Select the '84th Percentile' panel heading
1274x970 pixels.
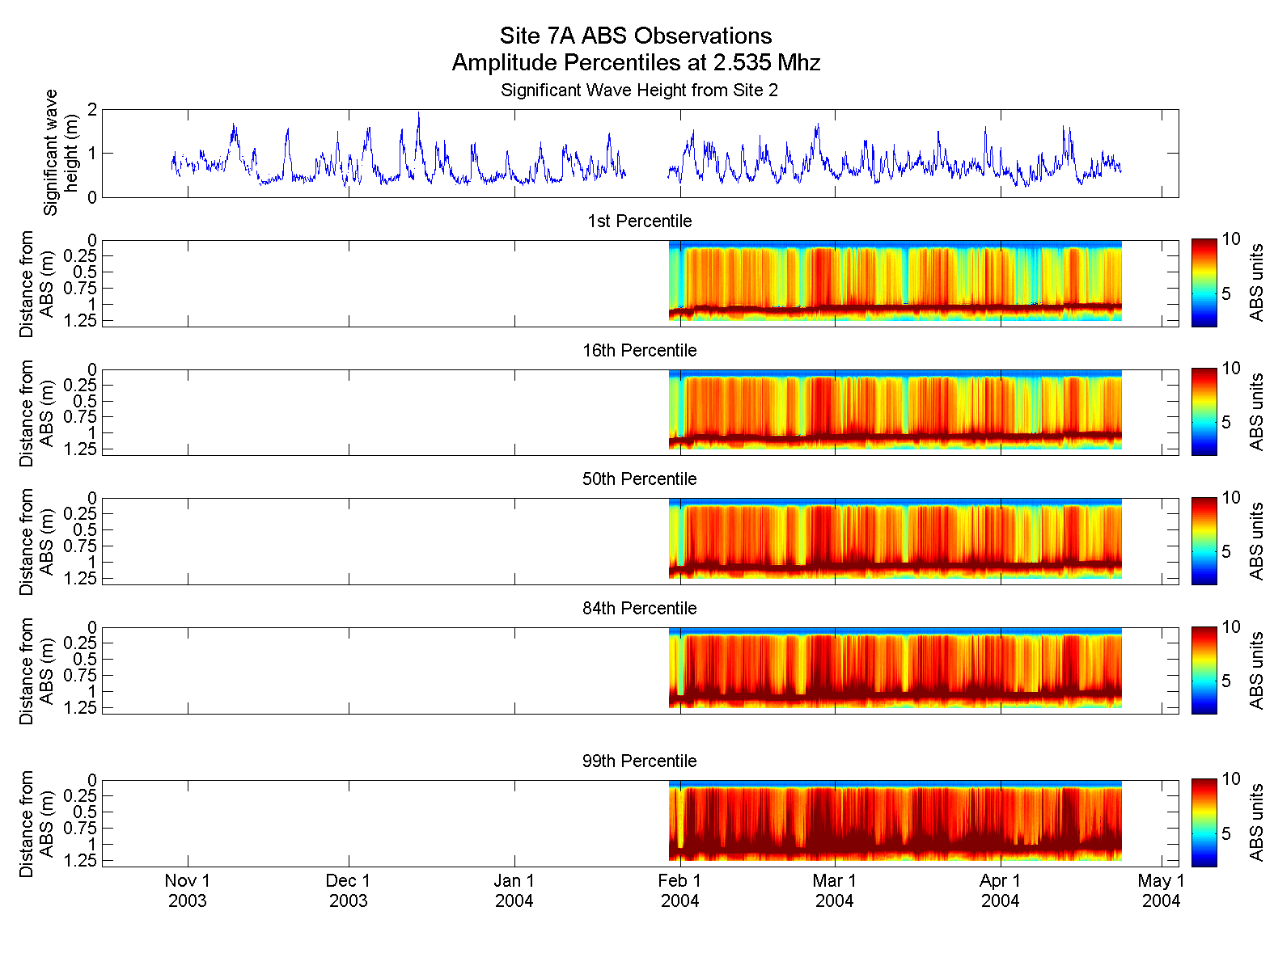click(x=639, y=609)
